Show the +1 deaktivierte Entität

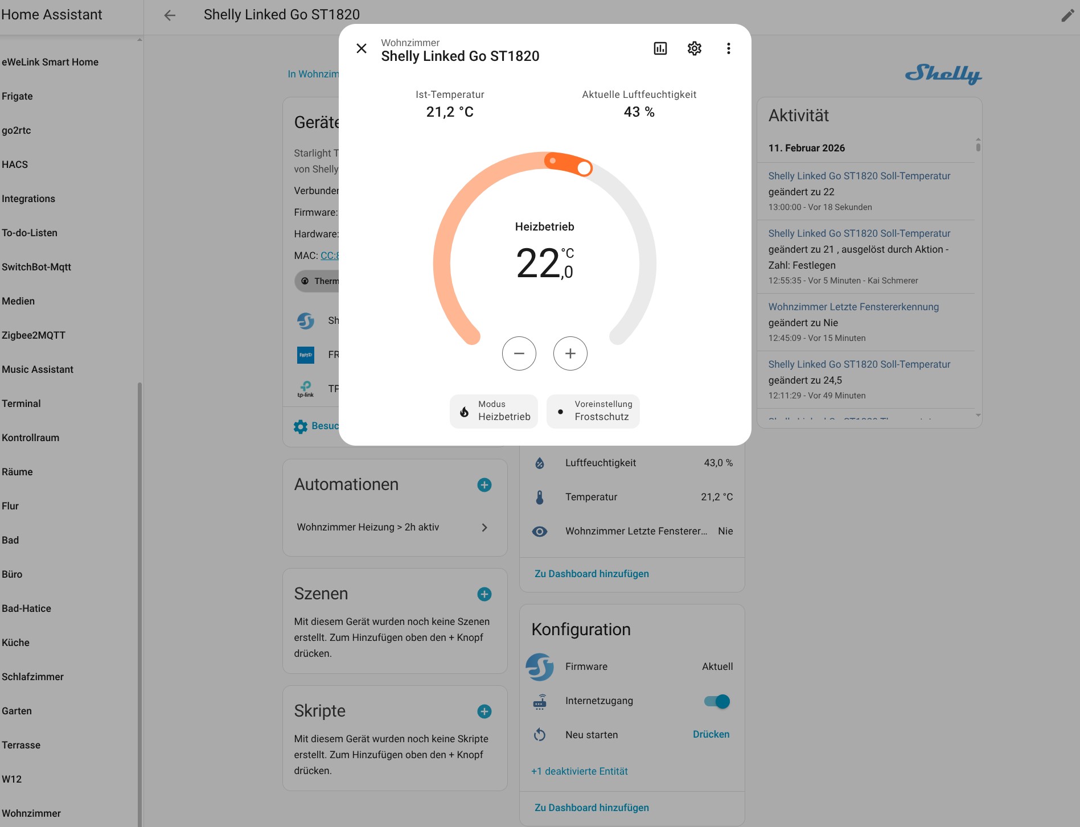(580, 771)
